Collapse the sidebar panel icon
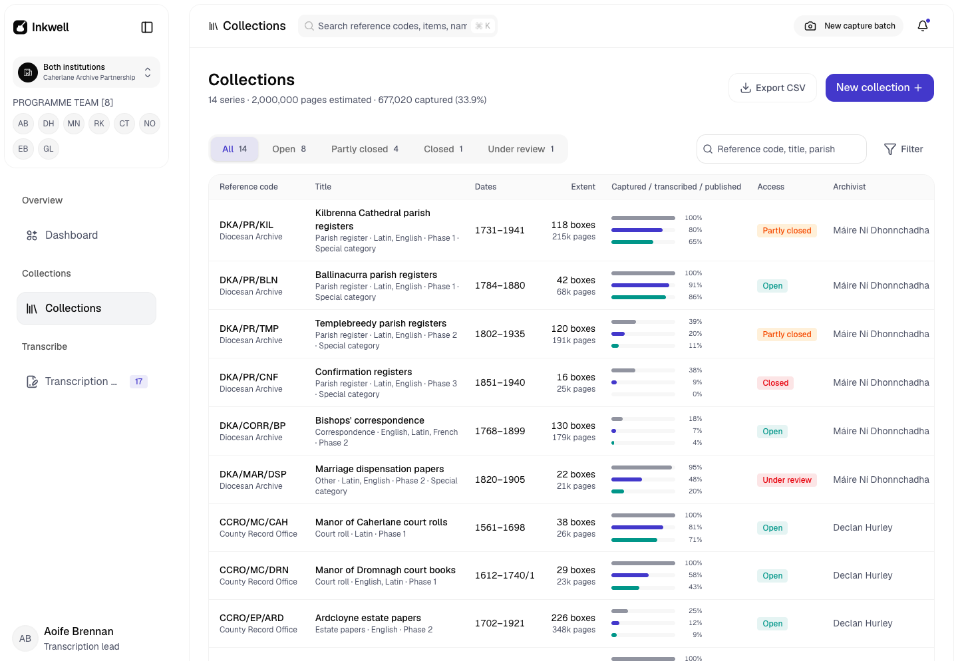This screenshot has width=958, height=665. tap(147, 27)
